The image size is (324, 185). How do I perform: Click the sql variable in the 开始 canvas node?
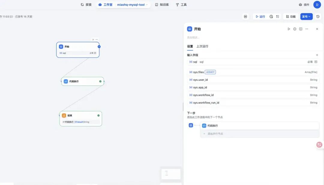pos(78,53)
